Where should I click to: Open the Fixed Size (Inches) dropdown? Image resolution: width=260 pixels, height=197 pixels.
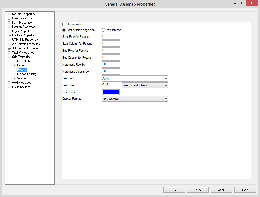(x=145, y=85)
